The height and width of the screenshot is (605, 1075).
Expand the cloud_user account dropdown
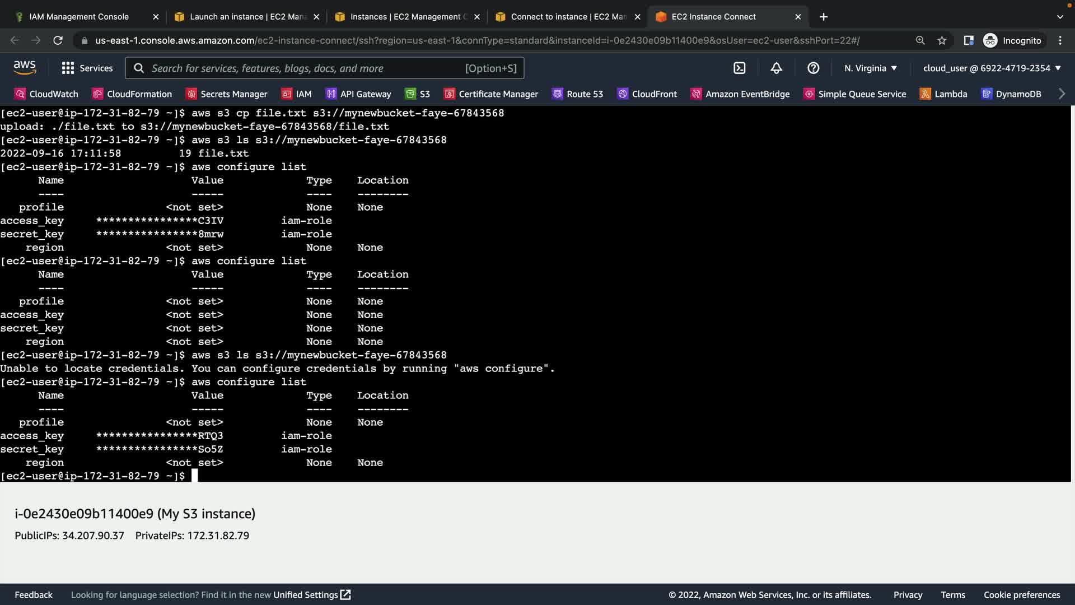click(992, 68)
